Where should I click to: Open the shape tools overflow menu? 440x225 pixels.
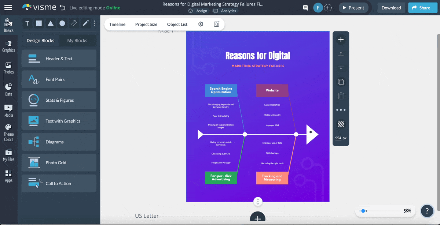point(94,23)
